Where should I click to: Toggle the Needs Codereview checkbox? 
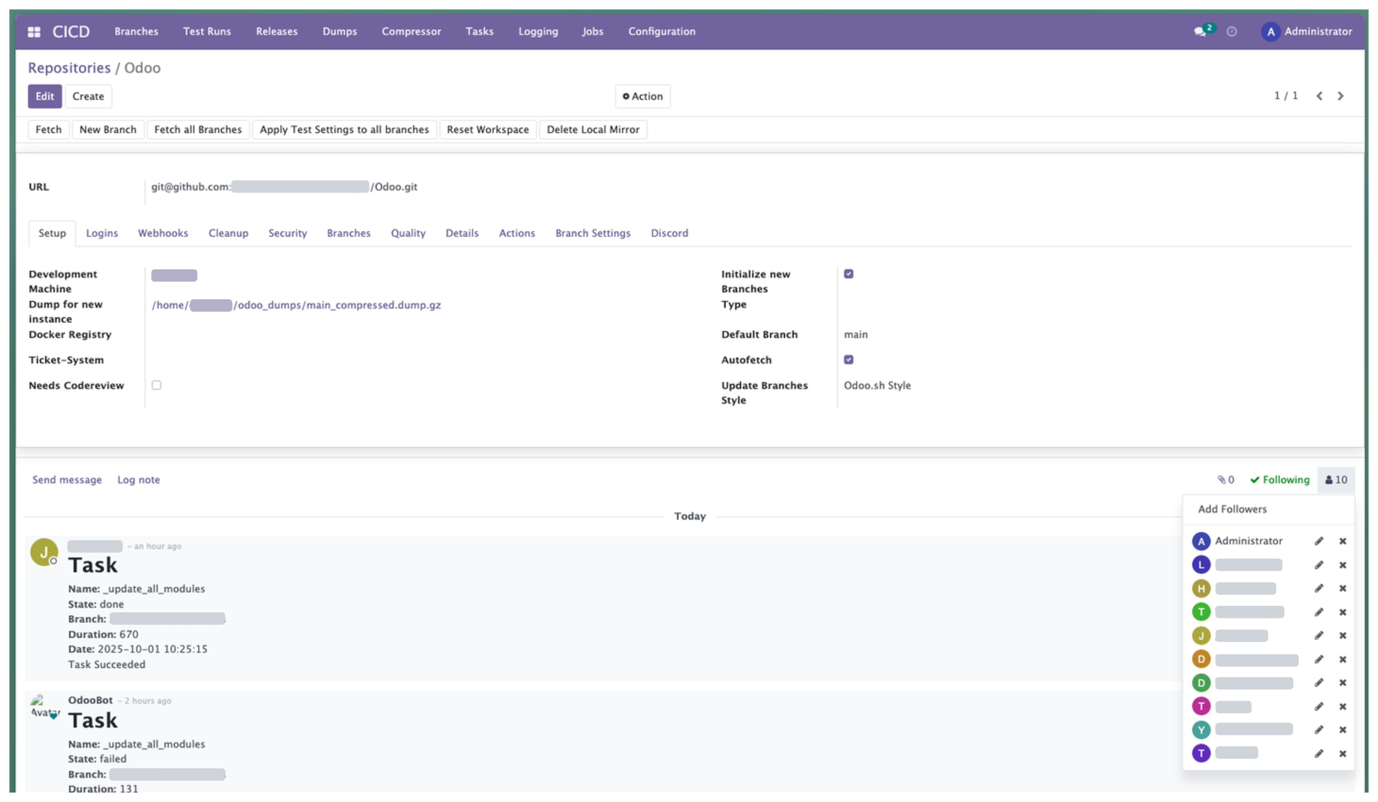pyautogui.click(x=156, y=385)
